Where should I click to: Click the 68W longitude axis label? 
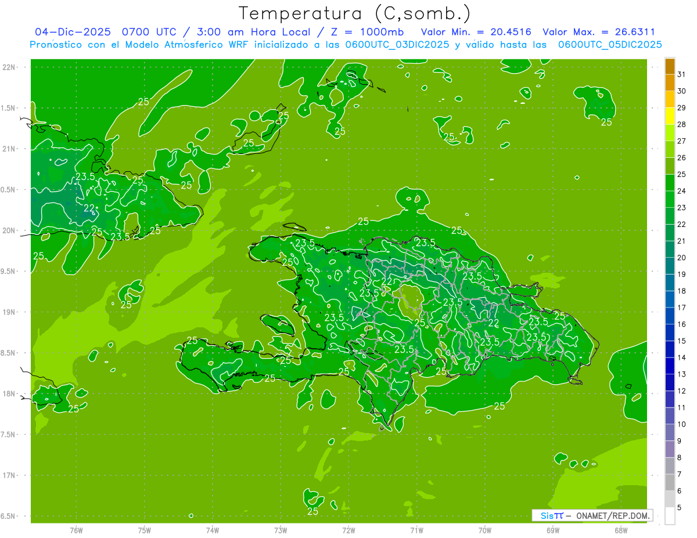point(620,530)
